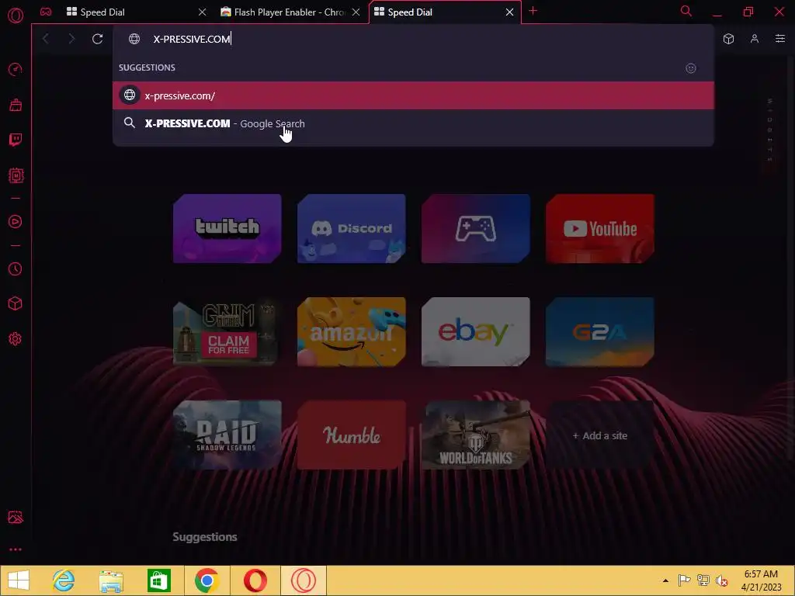Open File Explorer from taskbar
This screenshot has height=596, width=795.
point(111,580)
